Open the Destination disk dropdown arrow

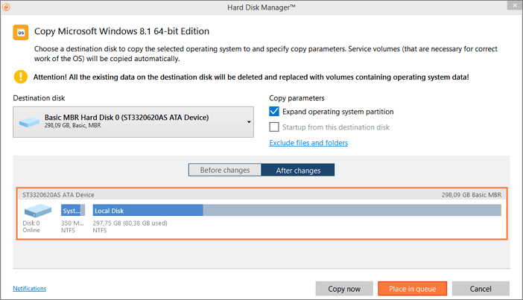[x=247, y=121]
